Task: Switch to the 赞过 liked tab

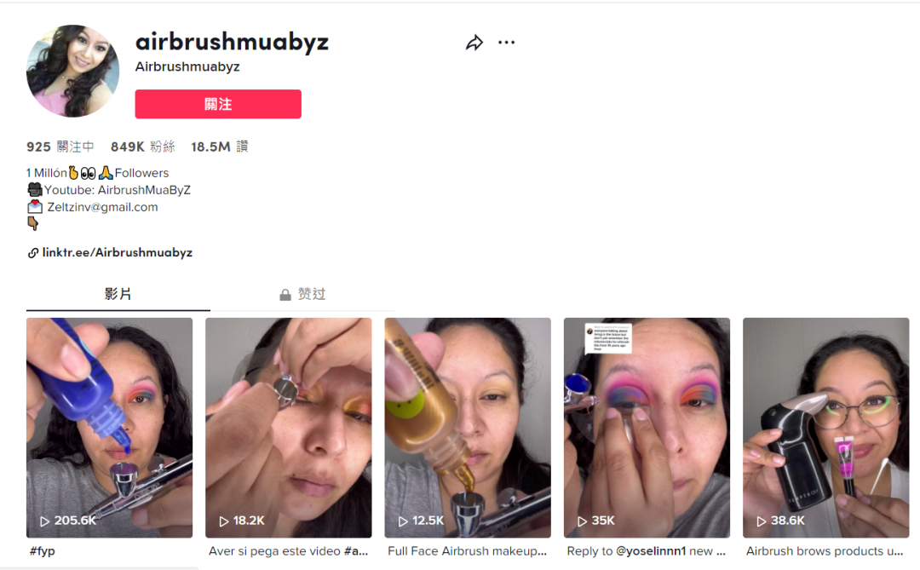Action: point(302,294)
